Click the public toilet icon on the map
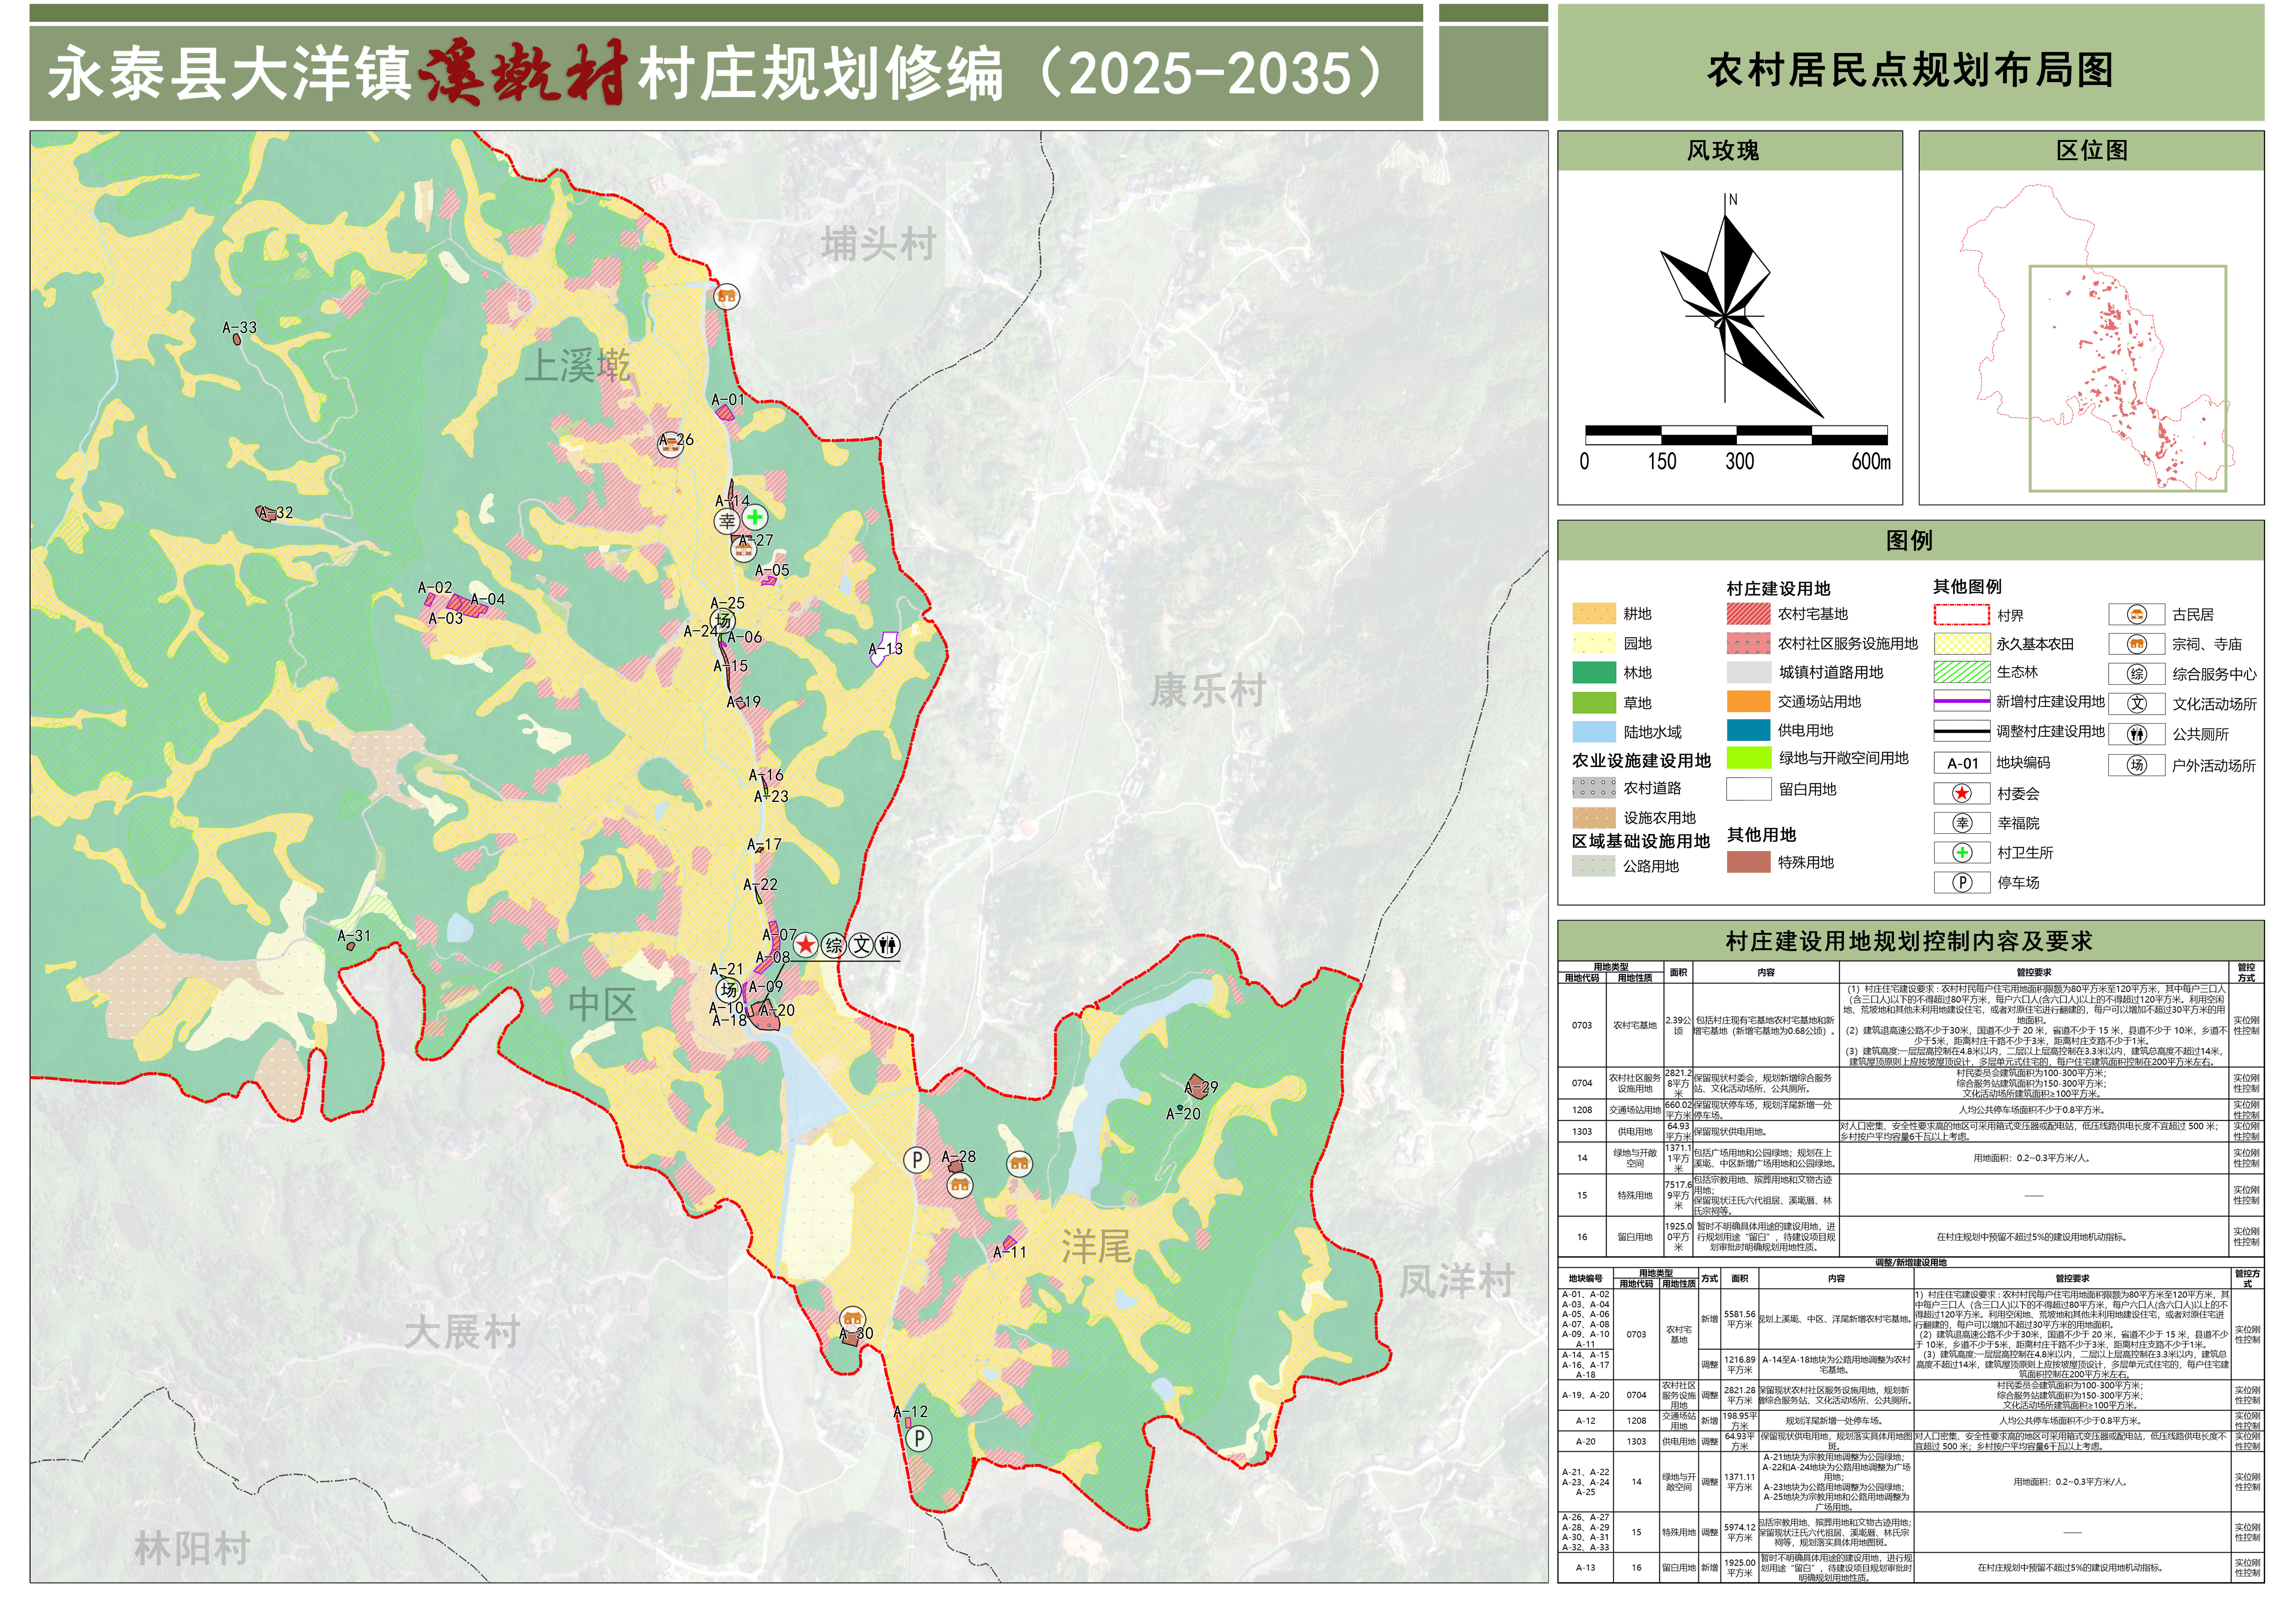The width and height of the screenshot is (2296, 1621). 888,945
